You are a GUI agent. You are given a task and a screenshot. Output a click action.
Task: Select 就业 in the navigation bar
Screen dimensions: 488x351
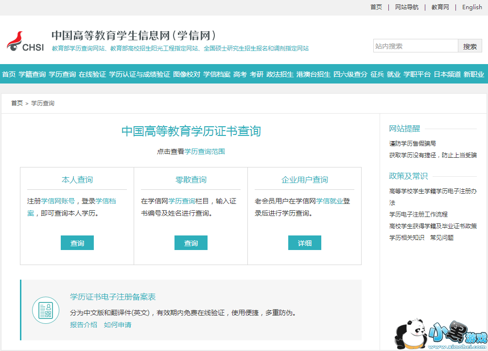click(x=394, y=74)
